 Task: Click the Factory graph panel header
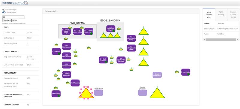click(x=121, y=11)
